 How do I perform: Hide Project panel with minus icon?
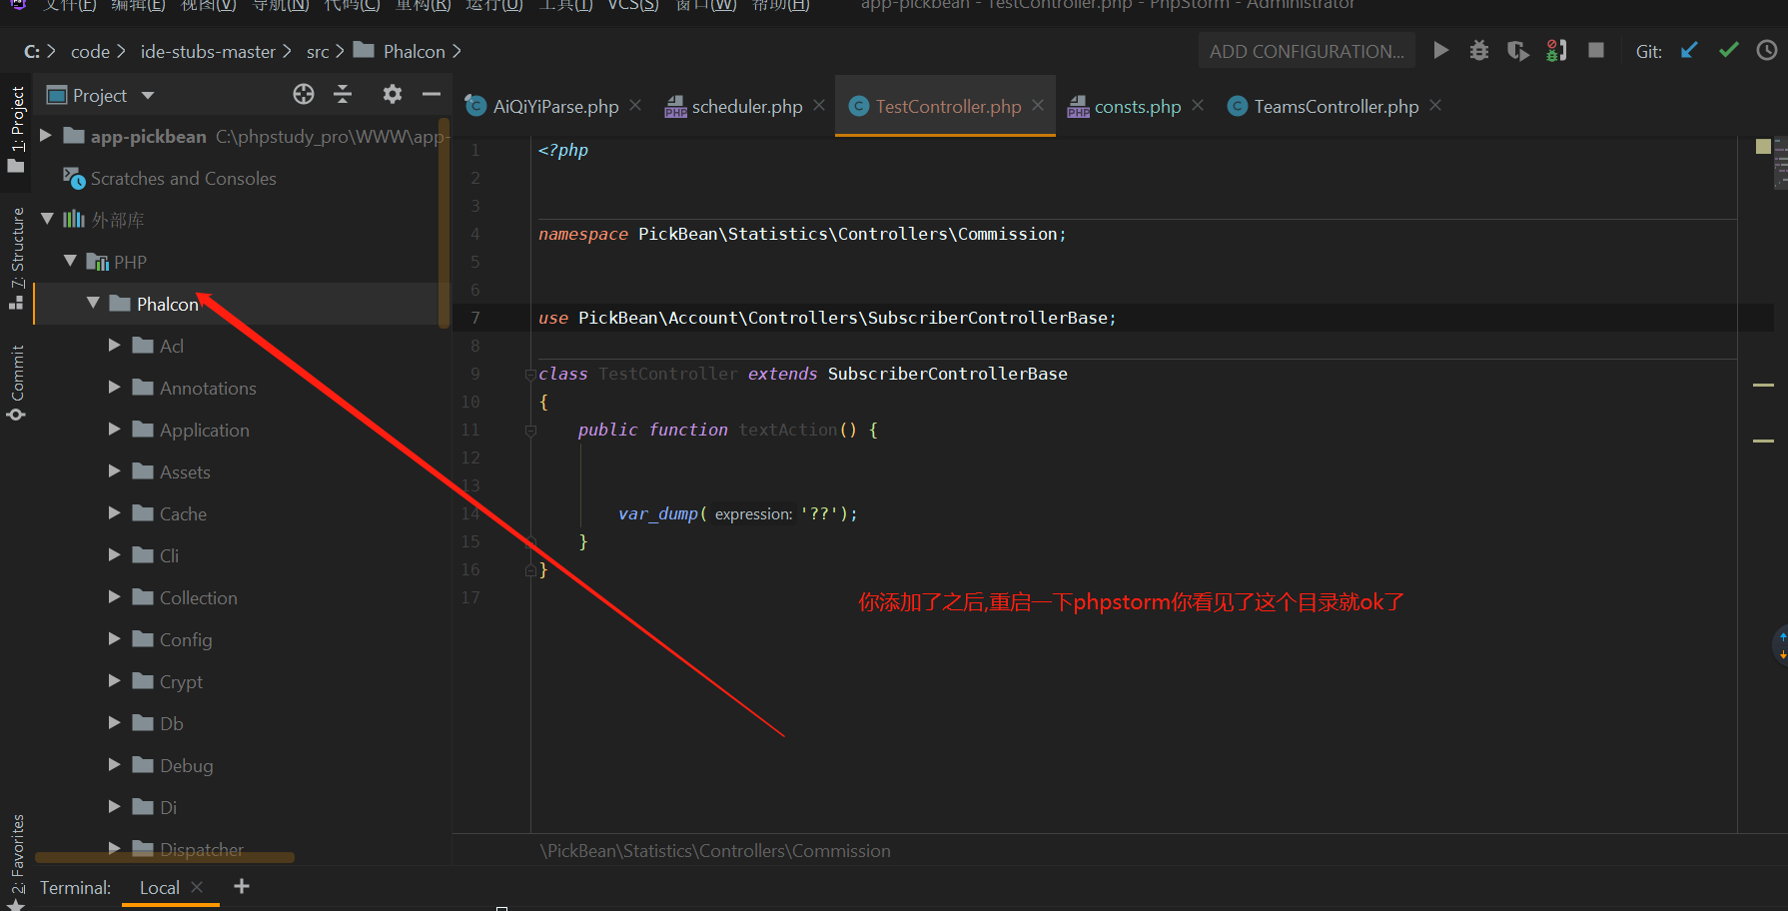[x=432, y=94]
